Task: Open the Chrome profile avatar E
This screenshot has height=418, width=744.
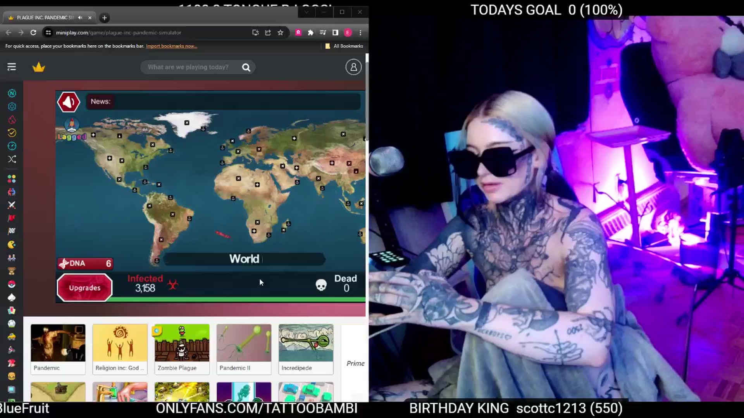Action: coord(348,33)
